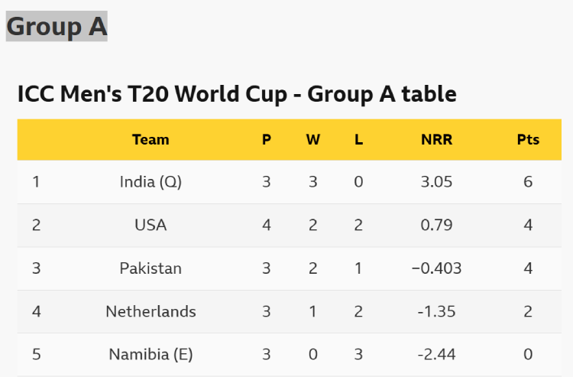Click the Group A heading

pos(57,26)
